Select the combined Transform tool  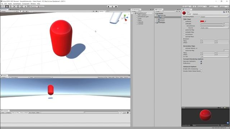coord(22,6)
